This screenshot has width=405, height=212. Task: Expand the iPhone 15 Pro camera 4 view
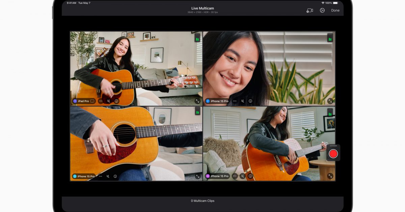[330, 176]
